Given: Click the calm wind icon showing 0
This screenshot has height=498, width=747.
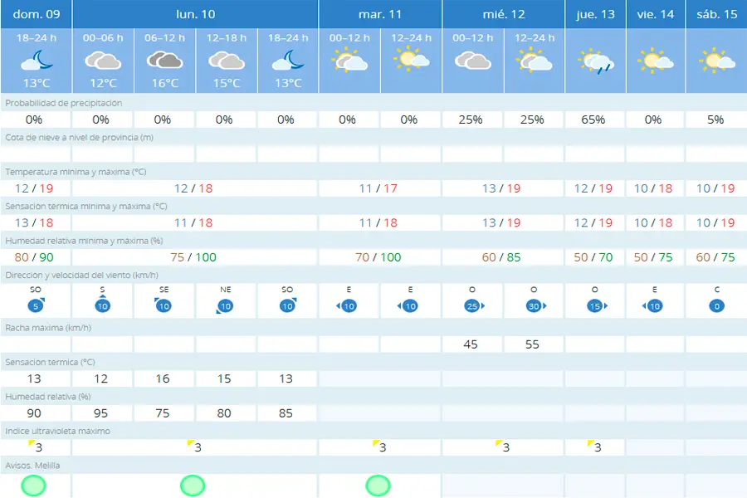Looking at the screenshot, I should pos(716,306).
